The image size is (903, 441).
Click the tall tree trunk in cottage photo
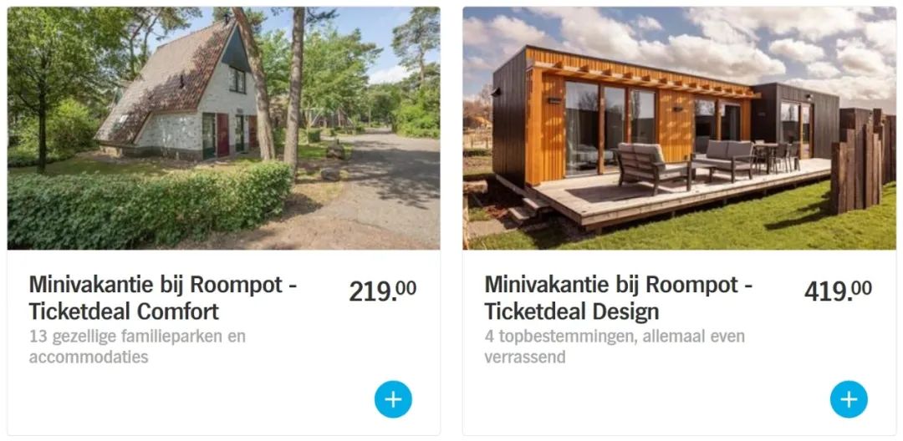(295, 86)
